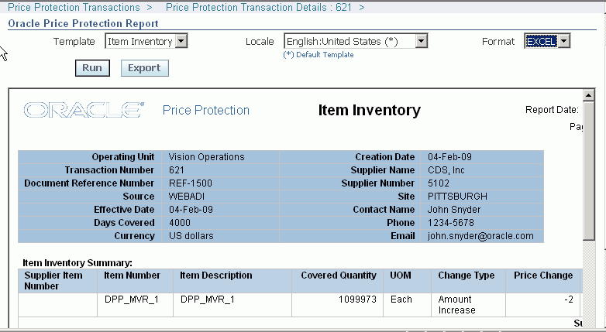
Task: Open the Locale dropdown English:United States
Action: click(356, 41)
